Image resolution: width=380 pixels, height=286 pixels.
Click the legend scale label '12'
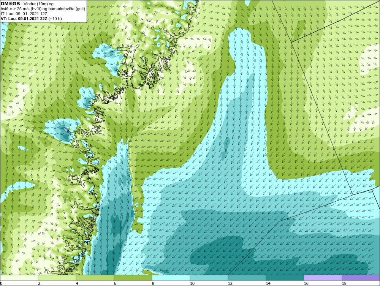pyautogui.click(x=230, y=283)
